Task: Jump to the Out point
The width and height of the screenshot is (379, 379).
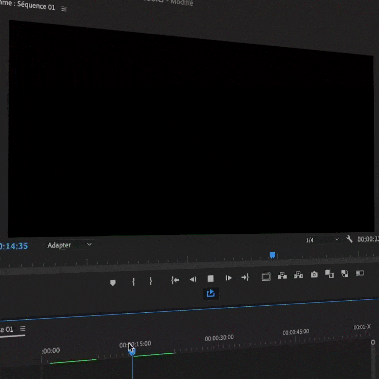Action: pos(245,278)
